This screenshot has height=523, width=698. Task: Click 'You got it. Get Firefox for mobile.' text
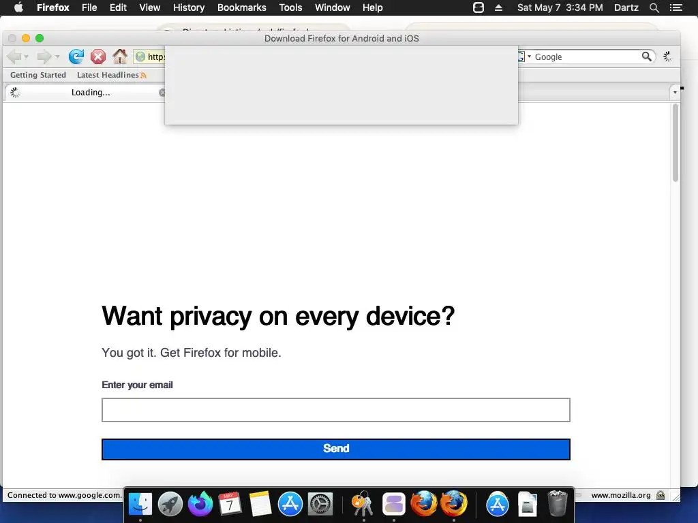pos(192,353)
